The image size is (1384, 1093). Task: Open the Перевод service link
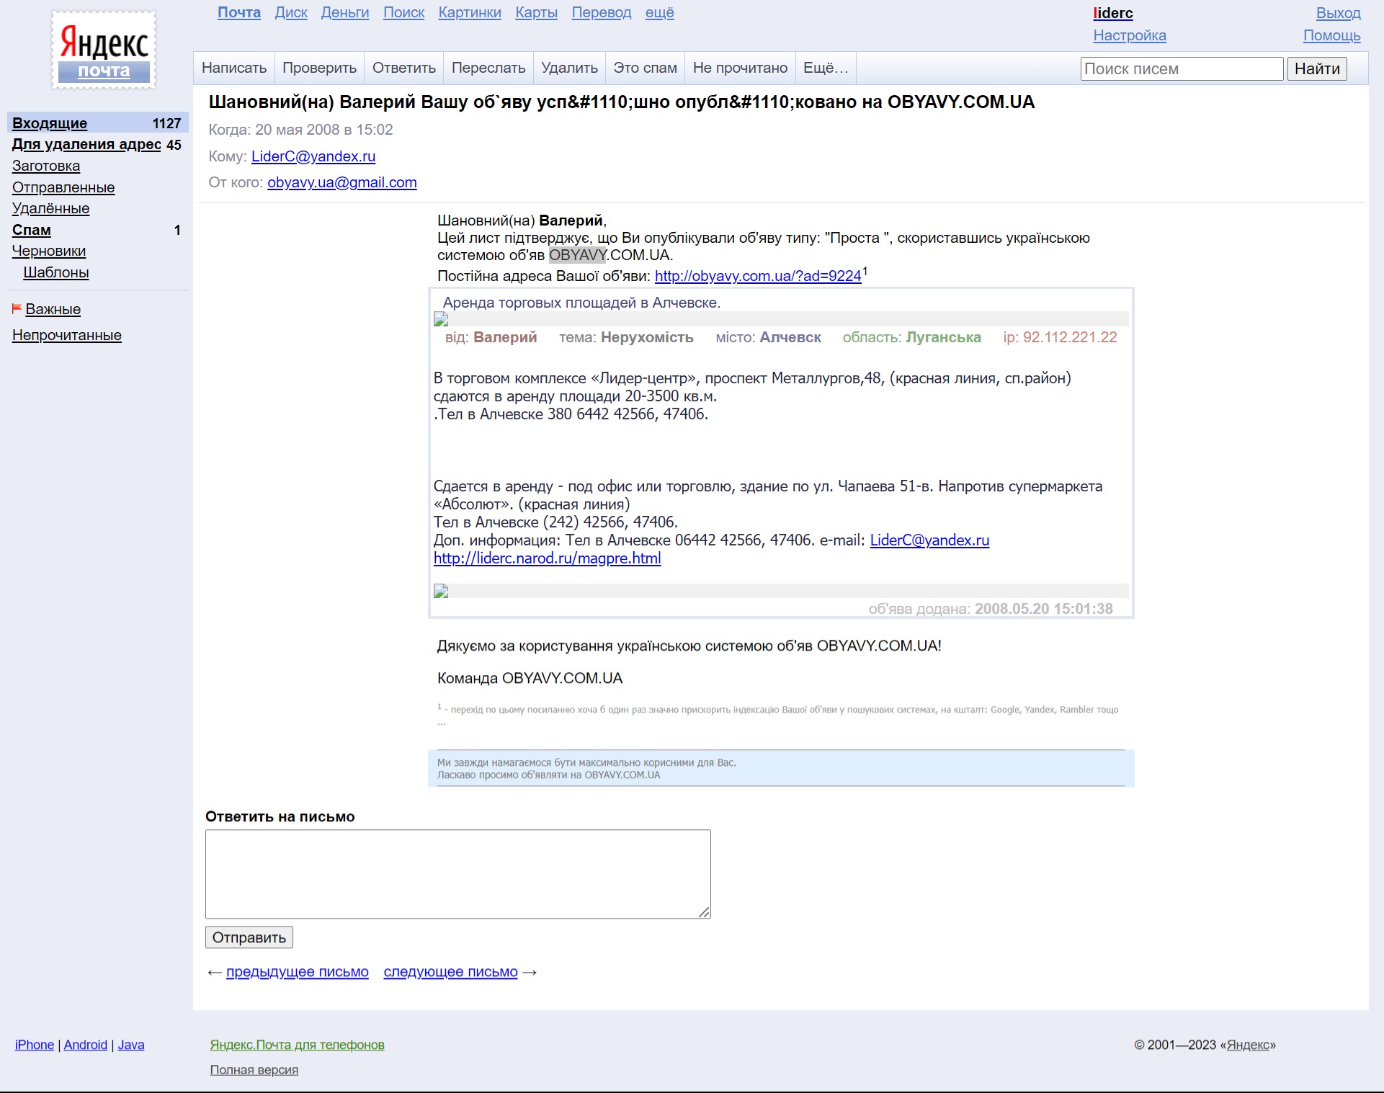602,13
